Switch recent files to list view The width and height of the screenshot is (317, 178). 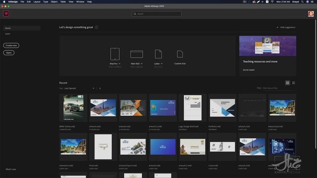pos(294,83)
